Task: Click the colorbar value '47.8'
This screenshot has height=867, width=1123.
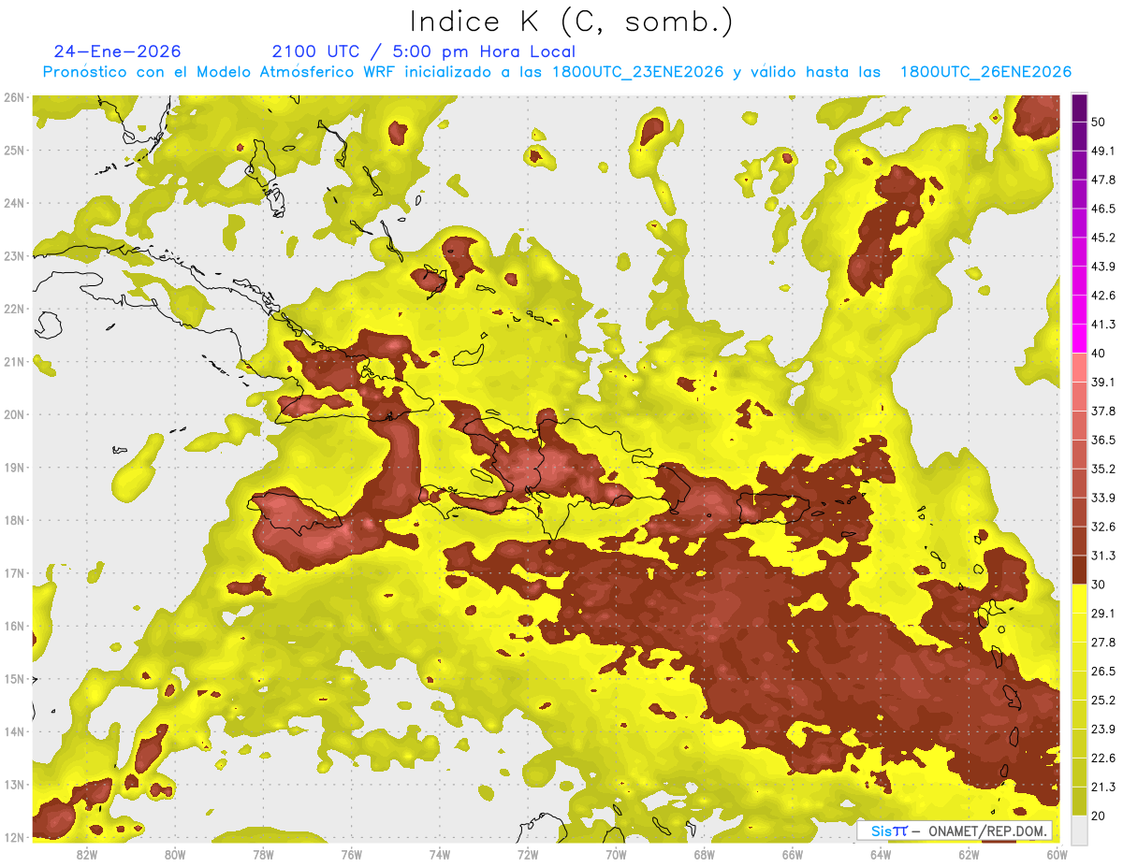Action: click(x=1103, y=180)
